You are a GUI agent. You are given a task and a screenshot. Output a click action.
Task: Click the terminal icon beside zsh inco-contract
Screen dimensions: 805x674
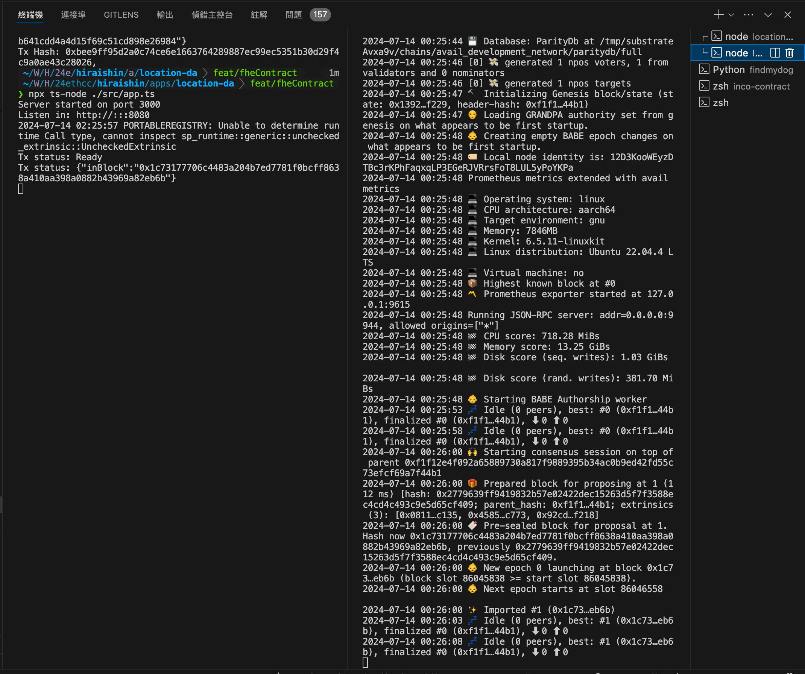click(x=704, y=86)
